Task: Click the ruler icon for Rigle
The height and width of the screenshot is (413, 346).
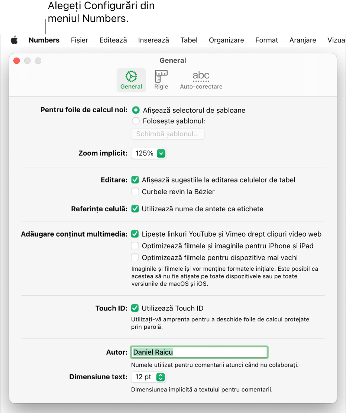Action: click(161, 77)
